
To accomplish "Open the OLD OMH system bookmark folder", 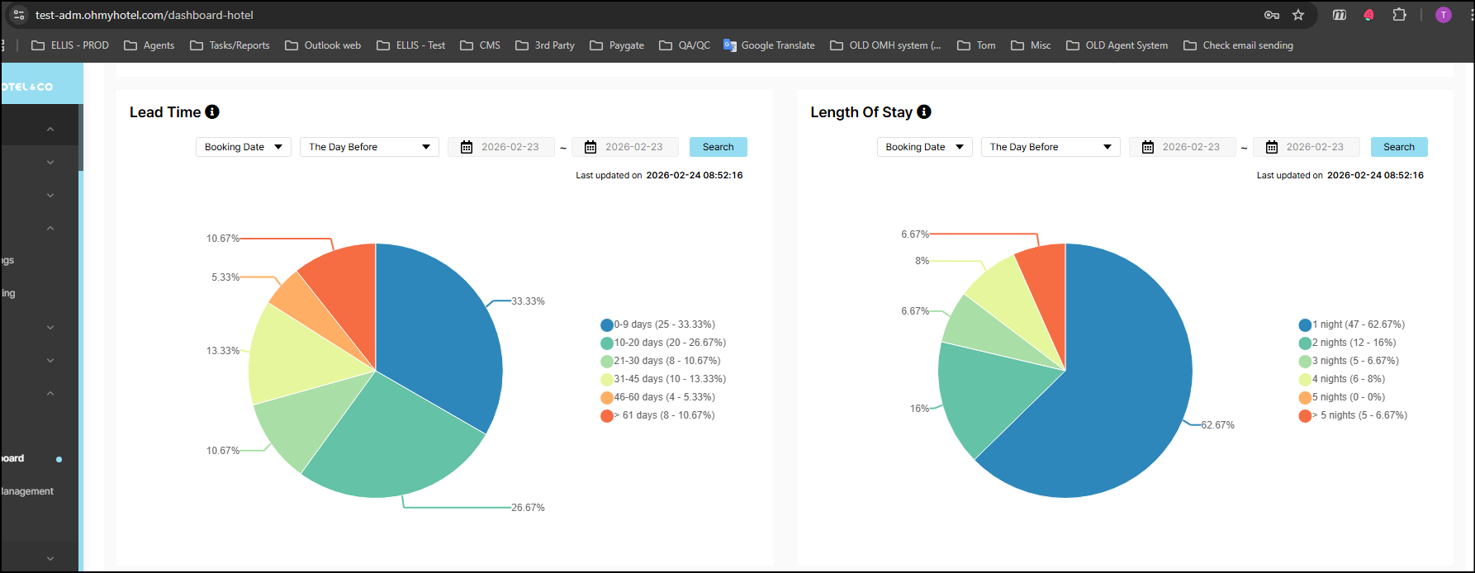I will (885, 45).
